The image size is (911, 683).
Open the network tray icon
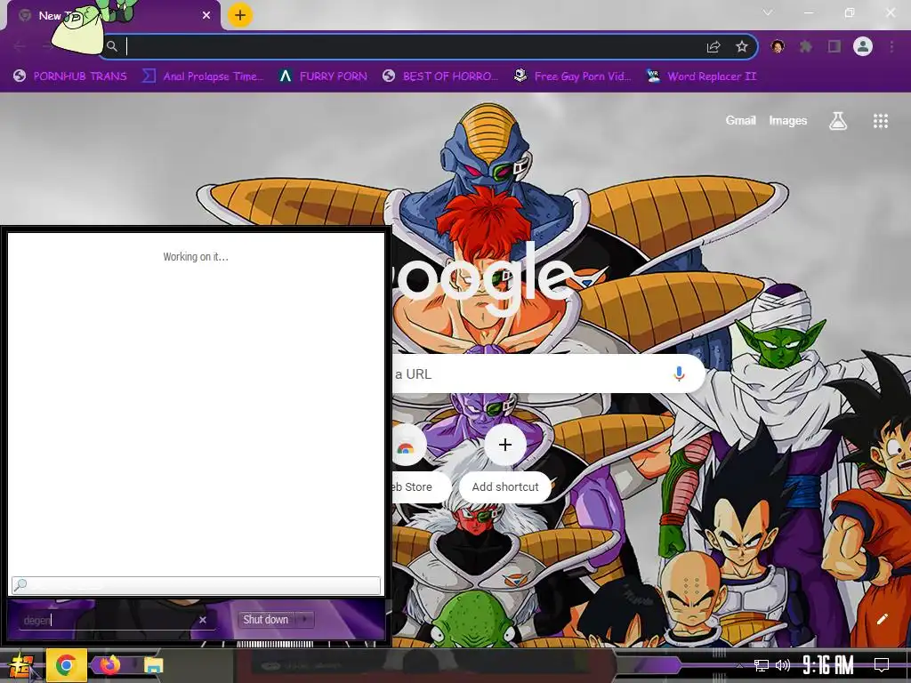pyautogui.click(x=762, y=665)
